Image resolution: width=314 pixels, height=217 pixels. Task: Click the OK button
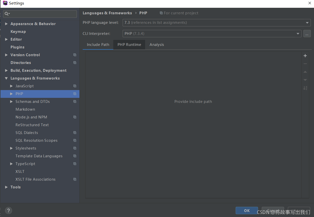pyautogui.click(x=247, y=210)
